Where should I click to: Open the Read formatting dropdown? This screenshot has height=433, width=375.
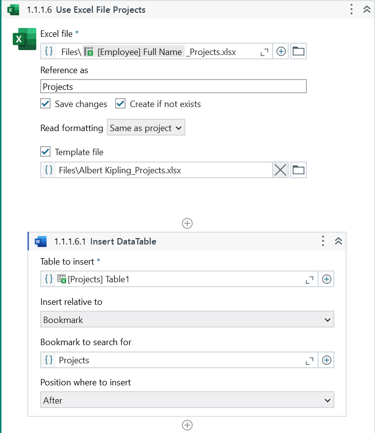coord(146,128)
